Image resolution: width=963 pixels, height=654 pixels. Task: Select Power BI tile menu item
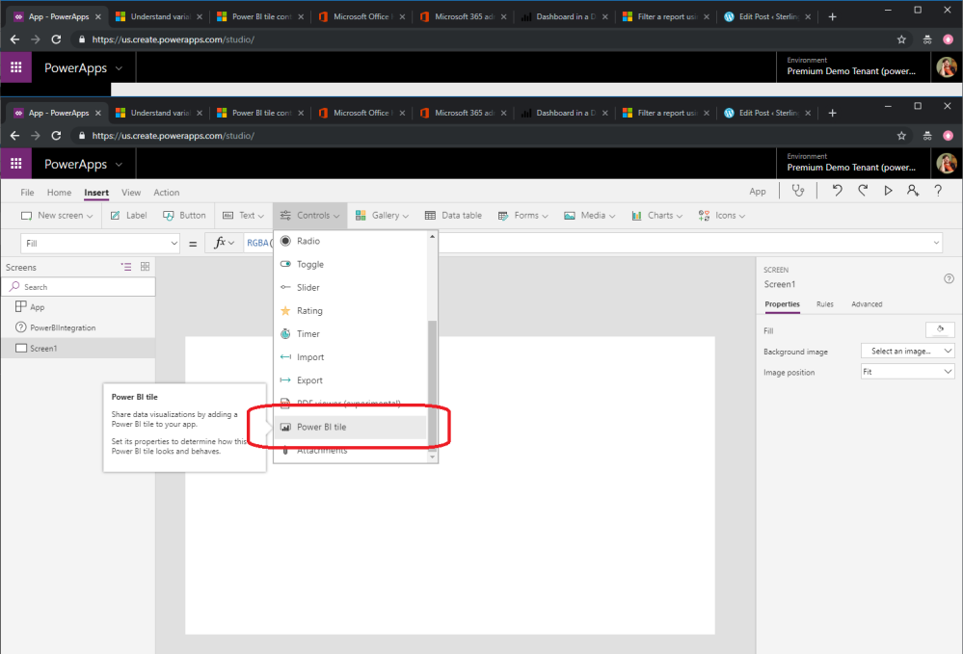[x=321, y=427]
